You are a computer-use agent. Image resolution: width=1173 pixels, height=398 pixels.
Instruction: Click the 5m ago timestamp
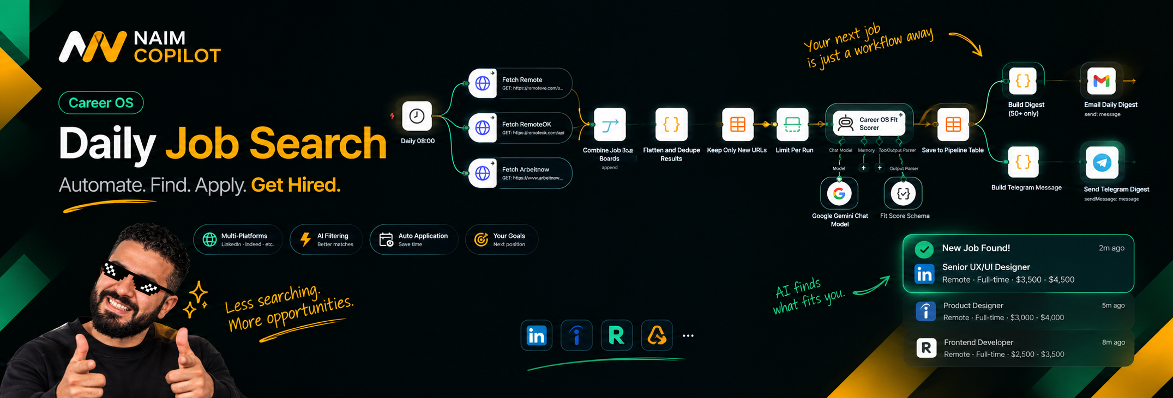[1113, 305]
